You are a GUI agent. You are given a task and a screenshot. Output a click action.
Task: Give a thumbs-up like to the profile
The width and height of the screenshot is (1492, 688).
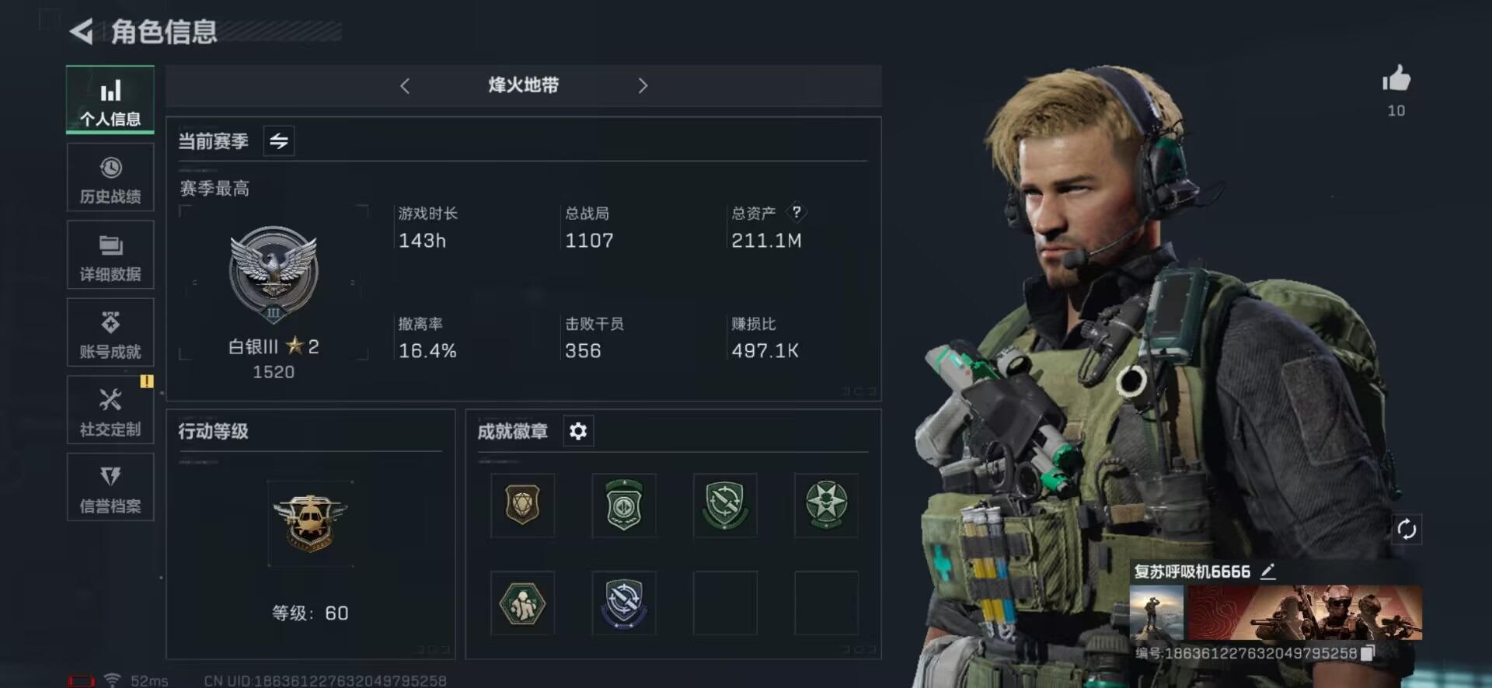click(x=1396, y=78)
